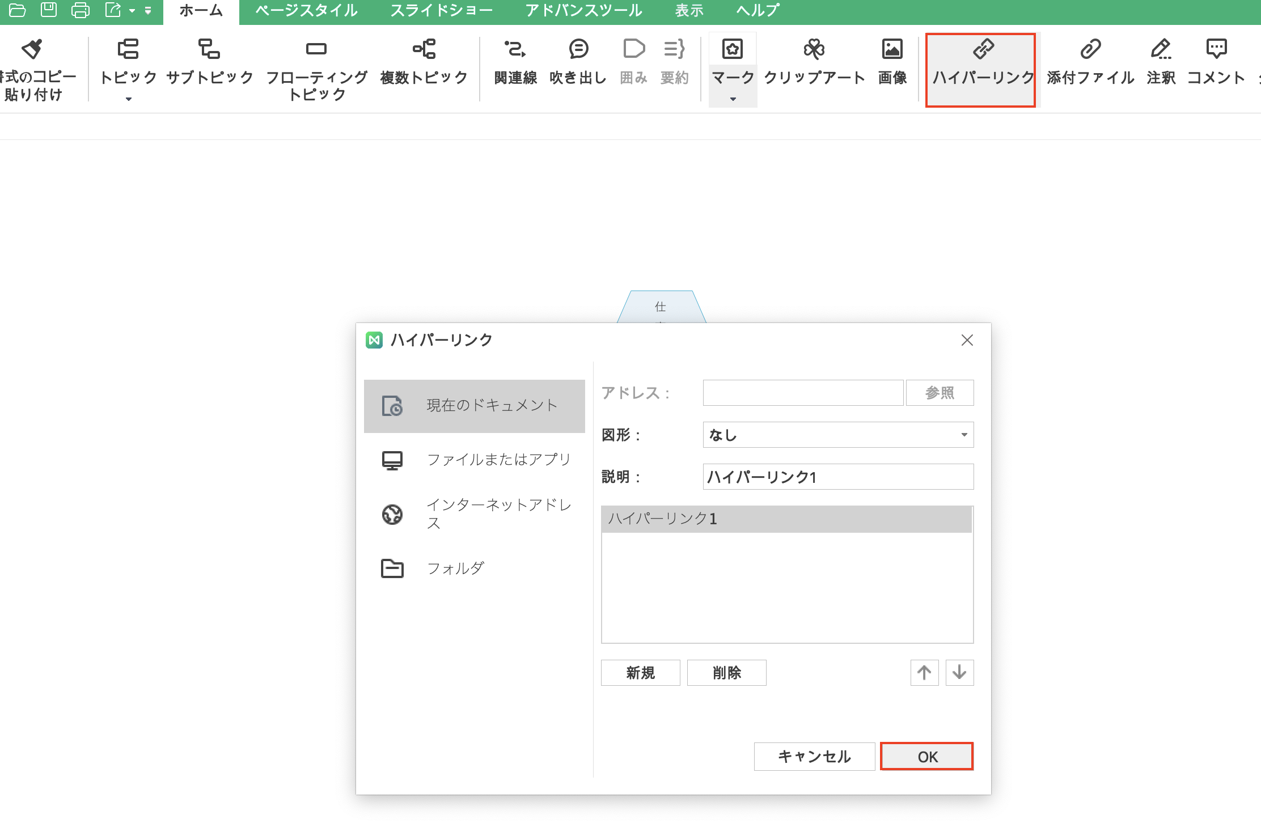This screenshot has width=1261, height=832.
Task: Save document with the floppy disk icon
Action: point(49,10)
